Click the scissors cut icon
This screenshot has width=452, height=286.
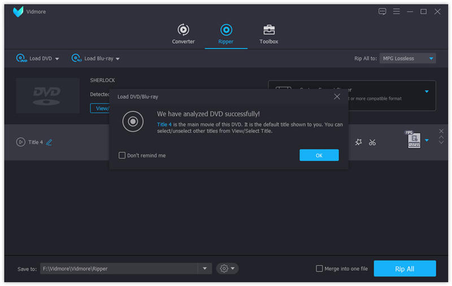372,143
